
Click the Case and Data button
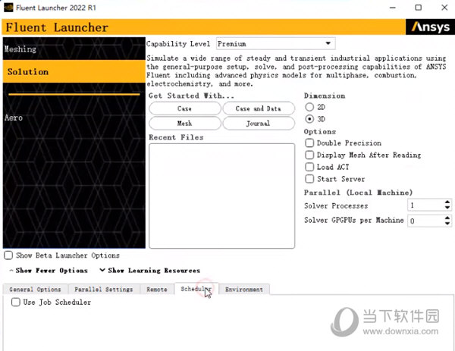coord(259,108)
